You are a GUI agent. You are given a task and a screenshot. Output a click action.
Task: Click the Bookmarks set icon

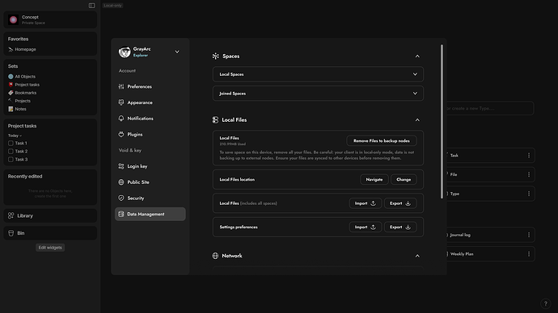point(11,93)
